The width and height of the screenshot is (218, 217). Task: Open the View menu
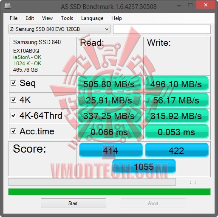click(x=47, y=18)
